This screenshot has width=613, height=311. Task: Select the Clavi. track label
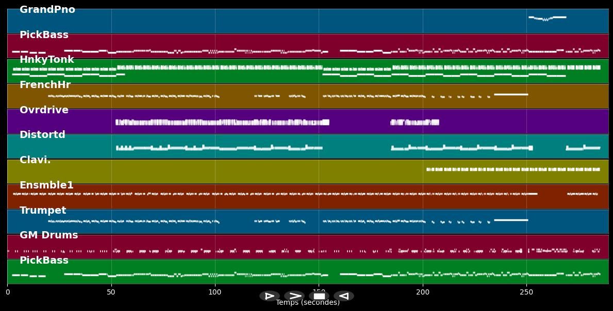[35, 160]
